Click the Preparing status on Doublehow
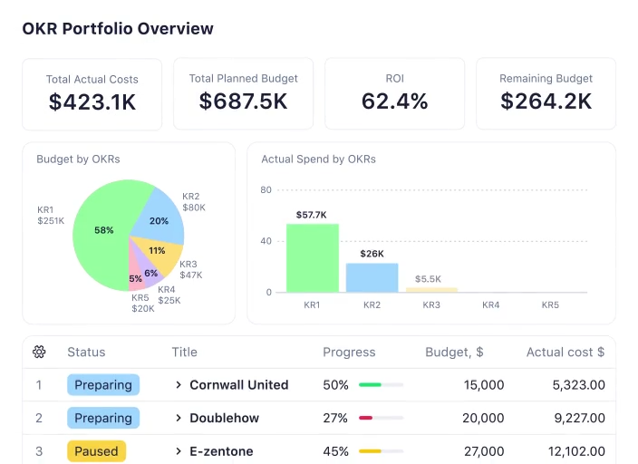Image resolution: width=638 pixels, height=464 pixels. [x=103, y=419]
